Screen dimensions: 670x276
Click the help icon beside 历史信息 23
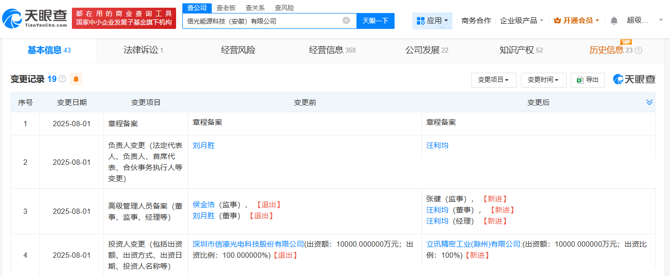(x=638, y=51)
